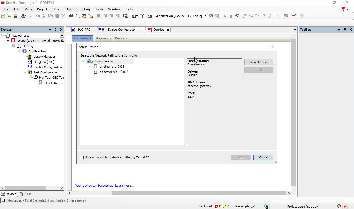
Task: Open the Online menu
Action: click(x=70, y=9)
